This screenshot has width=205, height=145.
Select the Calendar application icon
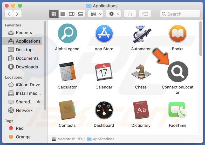104,72
